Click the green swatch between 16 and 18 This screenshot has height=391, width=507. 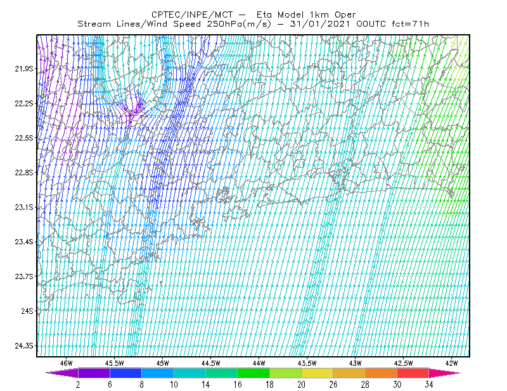(253, 373)
